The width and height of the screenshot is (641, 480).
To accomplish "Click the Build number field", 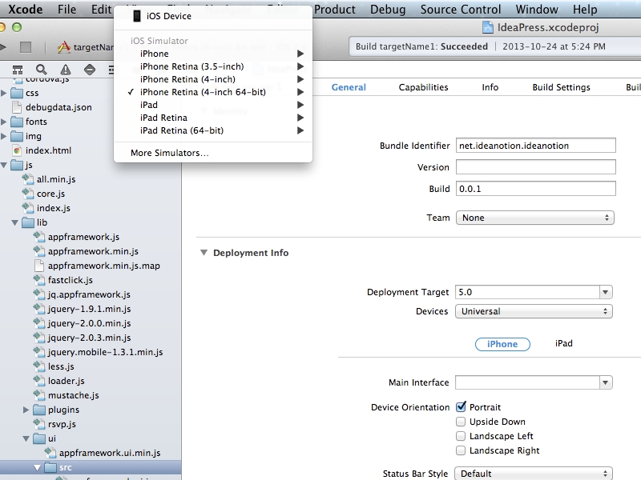I will [535, 189].
